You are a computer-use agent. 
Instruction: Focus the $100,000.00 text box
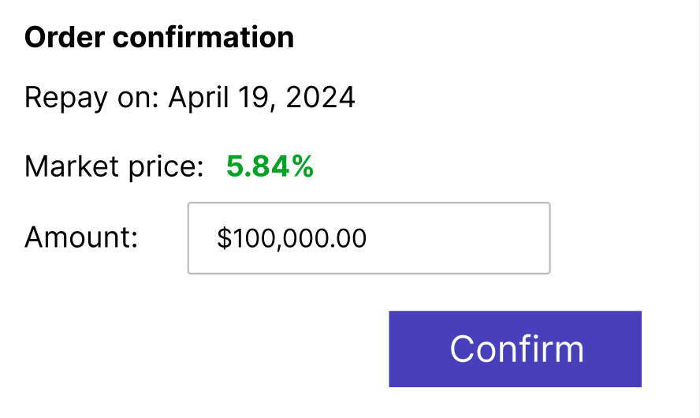(x=368, y=238)
